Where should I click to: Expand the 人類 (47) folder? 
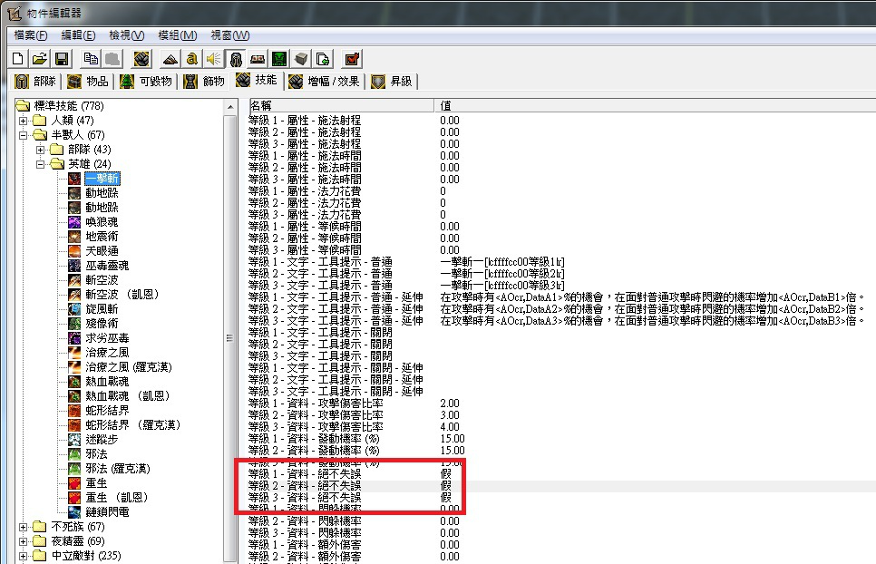(24, 121)
